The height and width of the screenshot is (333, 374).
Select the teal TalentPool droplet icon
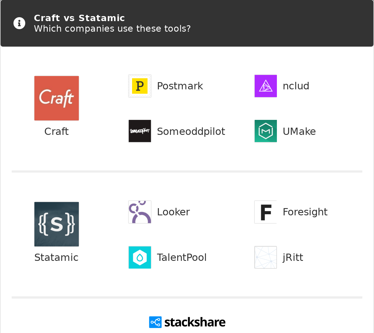click(140, 257)
